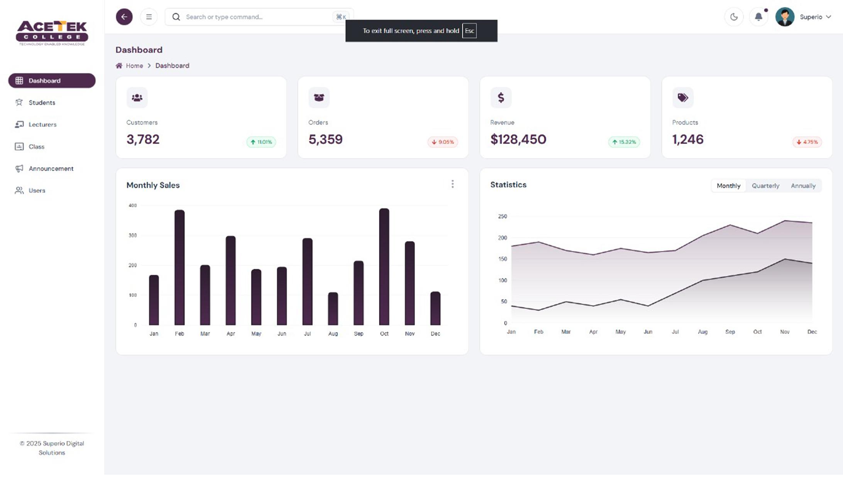Switch Statistics to Annually view

pyautogui.click(x=803, y=186)
